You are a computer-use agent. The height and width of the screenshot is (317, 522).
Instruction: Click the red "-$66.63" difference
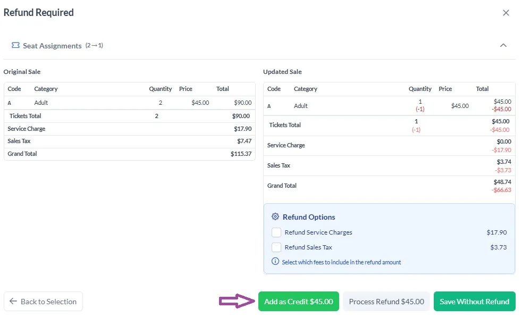click(501, 190)
